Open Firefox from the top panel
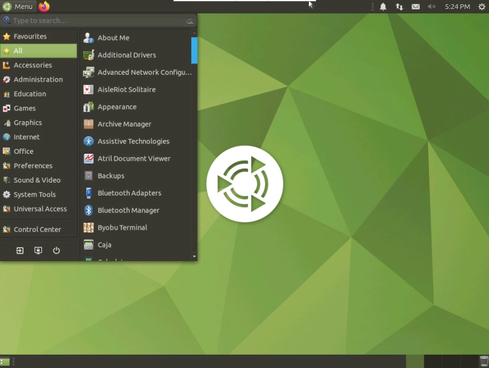The height and width of the screenshot is (368, 489). tap(44, 6)
